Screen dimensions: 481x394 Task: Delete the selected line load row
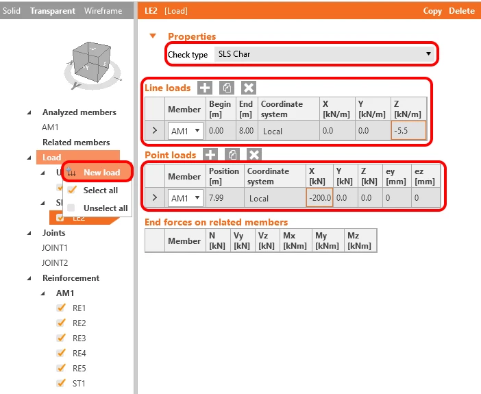click(249, 88)
